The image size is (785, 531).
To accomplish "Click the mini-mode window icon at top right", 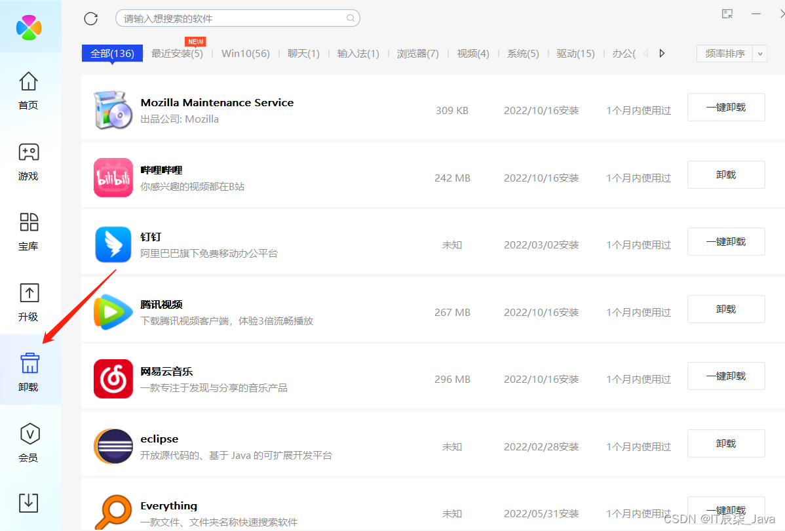I will [727, 14].
